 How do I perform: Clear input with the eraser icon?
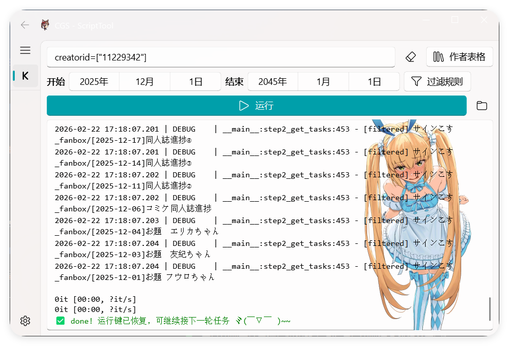[411, 57]
